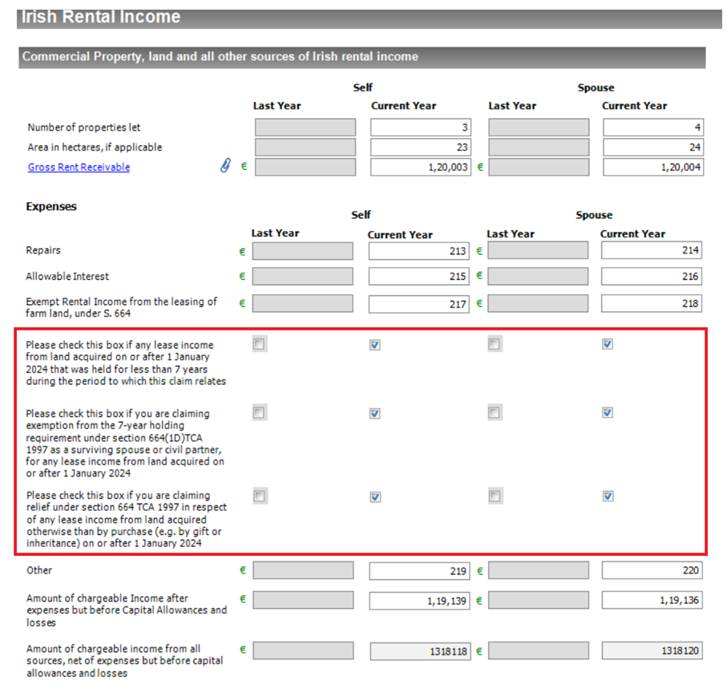This screenshot has height=693, width=727.
Task: Click Self all-sources chargeable income field 1318118
Action: (x=420, y=651)
